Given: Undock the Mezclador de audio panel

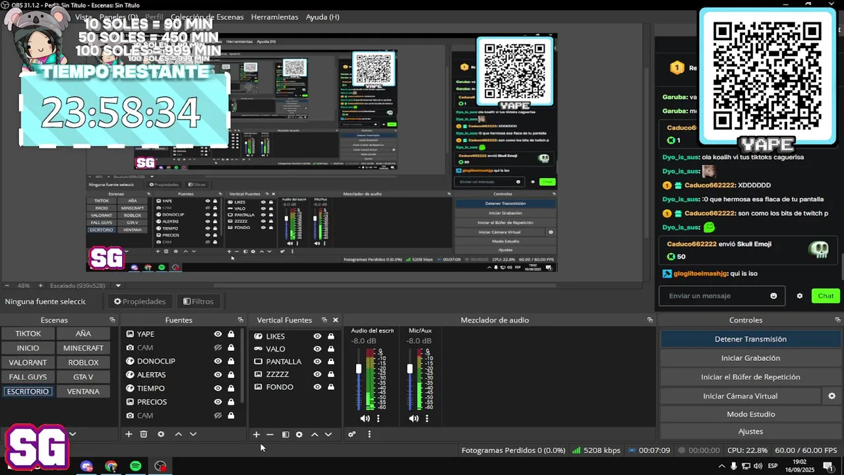Looking at the screenshot, I should tap(650, 320).
